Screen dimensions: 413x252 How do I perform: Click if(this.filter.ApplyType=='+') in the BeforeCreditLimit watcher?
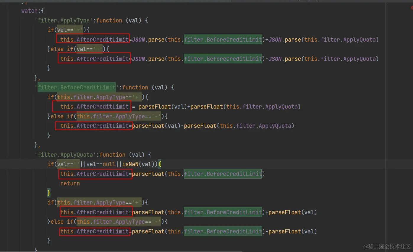(96, 97)
